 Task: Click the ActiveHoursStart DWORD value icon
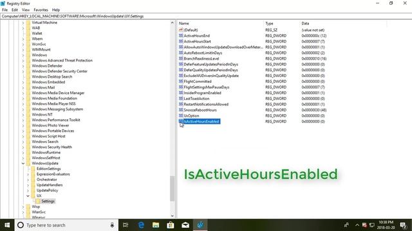pos(181,41)
